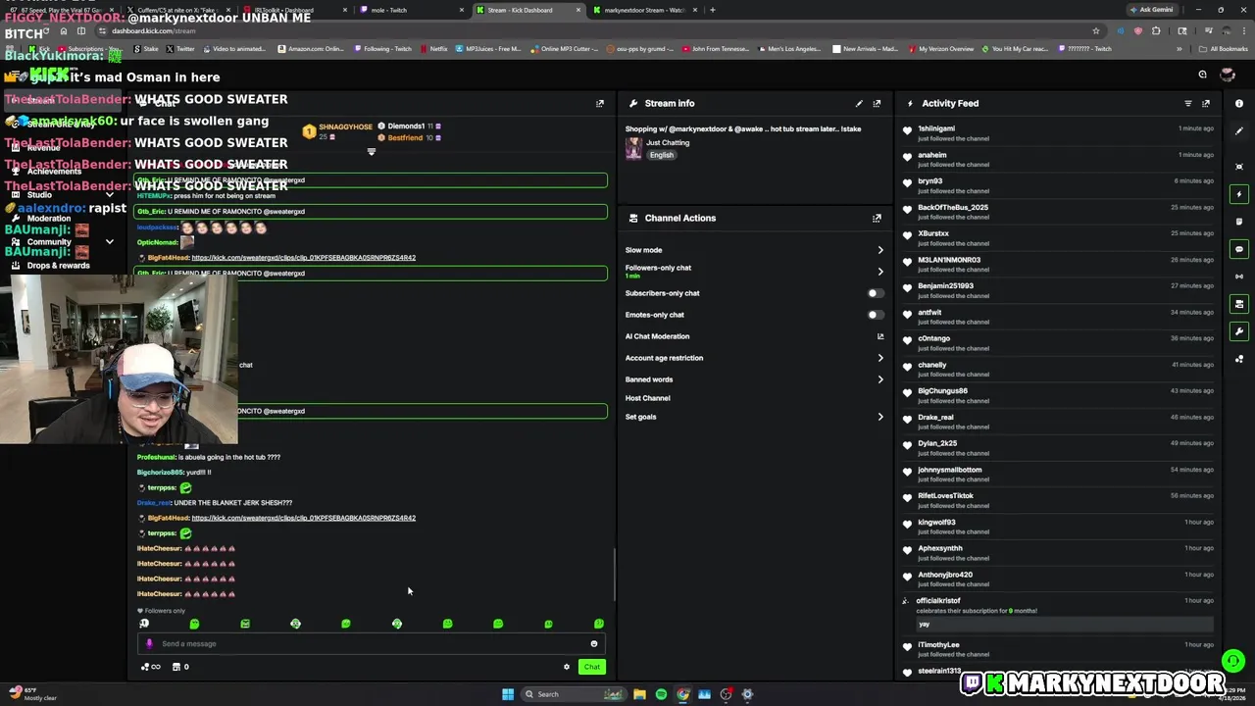Open File Explorer from taskbar
Screen dimensions: 1255x706
tap(639, 694)
